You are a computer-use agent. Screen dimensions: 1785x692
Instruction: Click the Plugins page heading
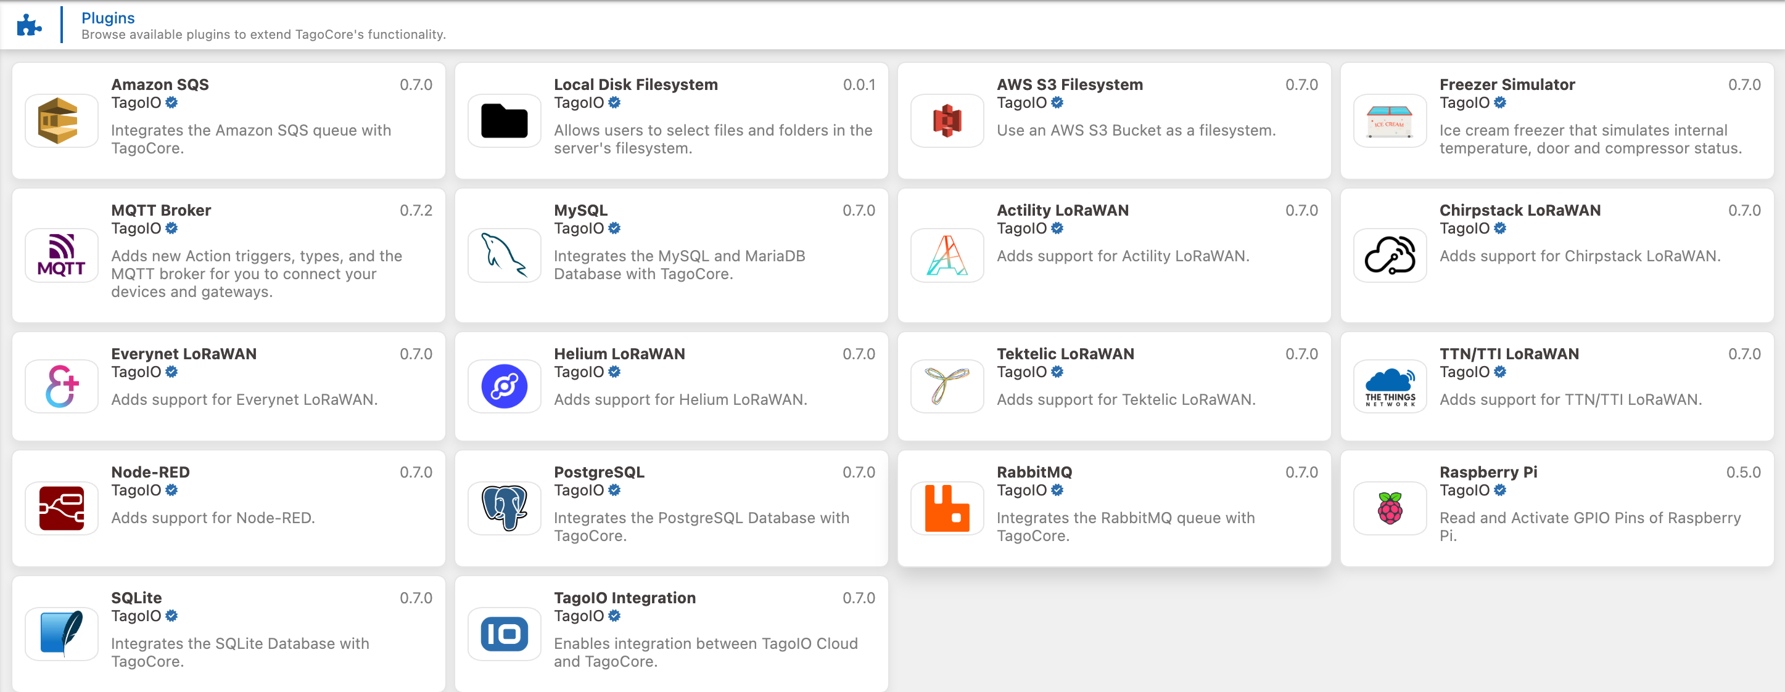click(107, 18)
